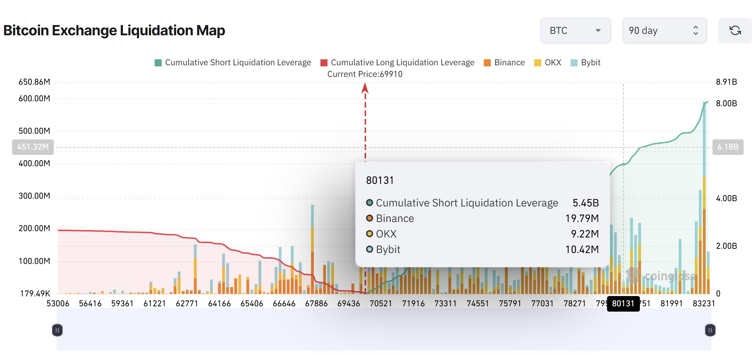Click the Binance bullet icon in the tooltip
Screen dimensions: 754x355
[369, 218]
